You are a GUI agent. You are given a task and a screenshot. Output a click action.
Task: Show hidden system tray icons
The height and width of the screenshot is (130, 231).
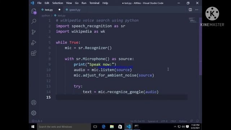point(175,127)
